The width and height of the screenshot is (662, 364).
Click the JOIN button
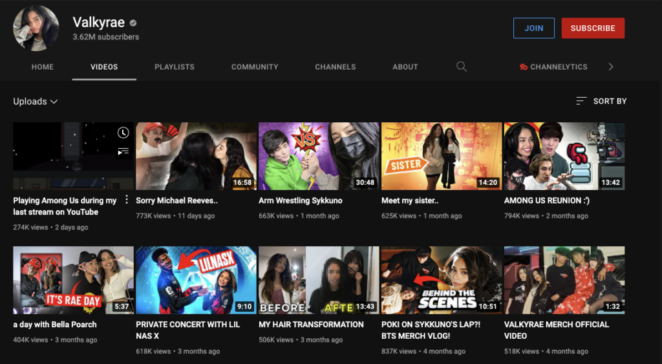tap(533, 28)
